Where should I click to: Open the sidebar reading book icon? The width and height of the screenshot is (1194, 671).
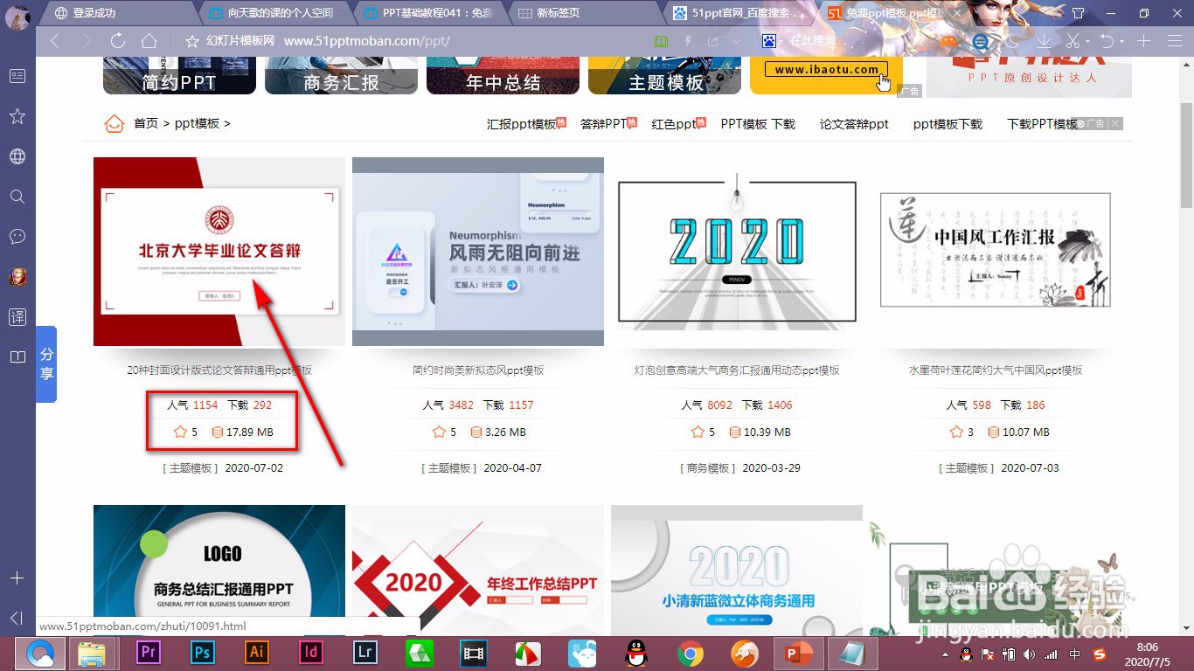click(17, 357)
